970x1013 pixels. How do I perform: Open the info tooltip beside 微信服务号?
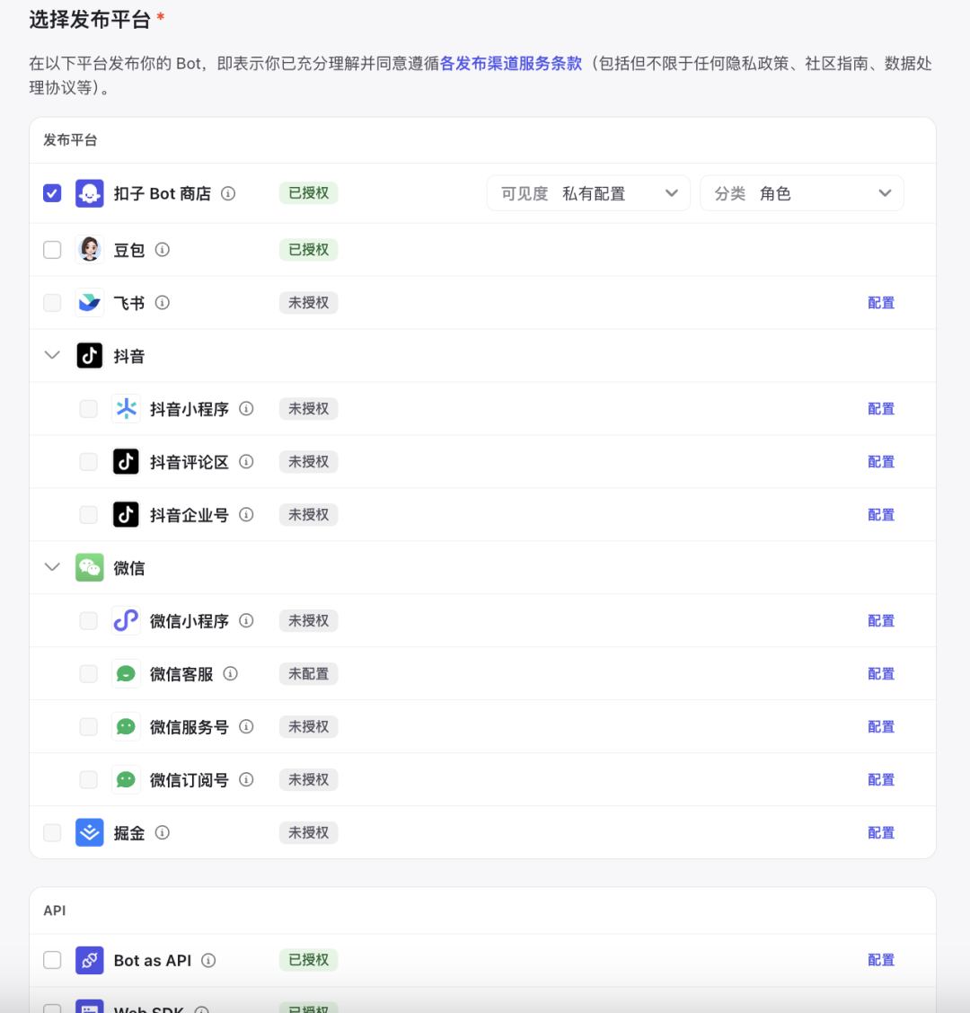(246, 726)
